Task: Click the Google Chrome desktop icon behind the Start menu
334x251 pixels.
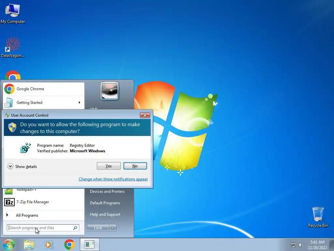Action: (x=13, y=75)
